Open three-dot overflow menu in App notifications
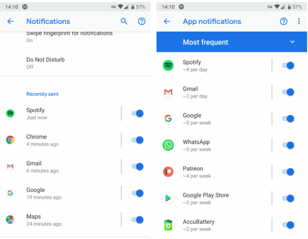The width and height of the screenshot is (308, 239). coord(299,22)
